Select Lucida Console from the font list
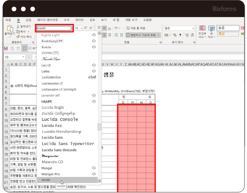This screenshot has width=247, height=193. (x=60, y=119)
